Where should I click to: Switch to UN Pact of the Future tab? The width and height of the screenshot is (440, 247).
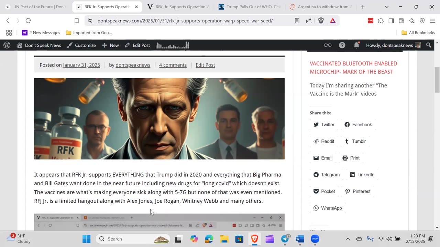[36, 7]
